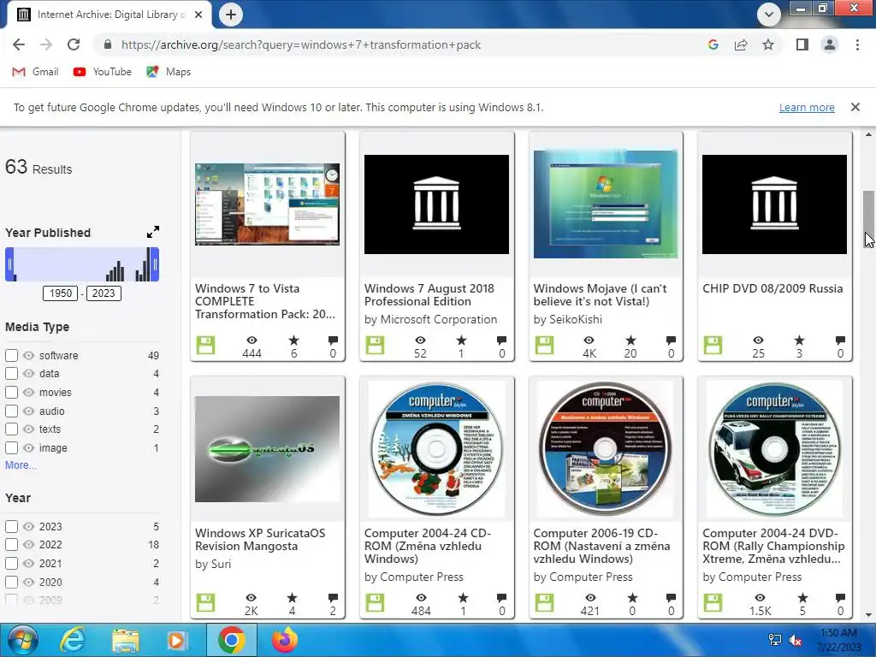Check the 2020 year filter
This screenshot has width=876, height=657.
(x=11, y=582)
